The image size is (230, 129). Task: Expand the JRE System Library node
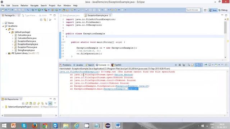pyautogui.click(x=6, y=53)
